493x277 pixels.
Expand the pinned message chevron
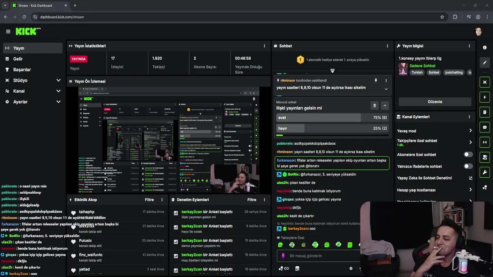386,89
